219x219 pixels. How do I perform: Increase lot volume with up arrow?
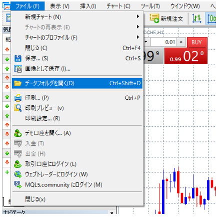pyautogui.click(x=181, y=42)
